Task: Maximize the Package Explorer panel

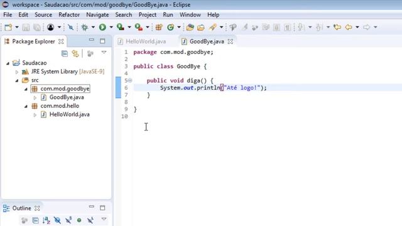Action: (102, 41)
